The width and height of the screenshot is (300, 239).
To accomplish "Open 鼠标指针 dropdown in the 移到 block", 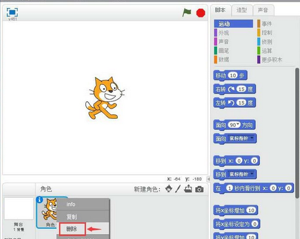I will [241, 174].
